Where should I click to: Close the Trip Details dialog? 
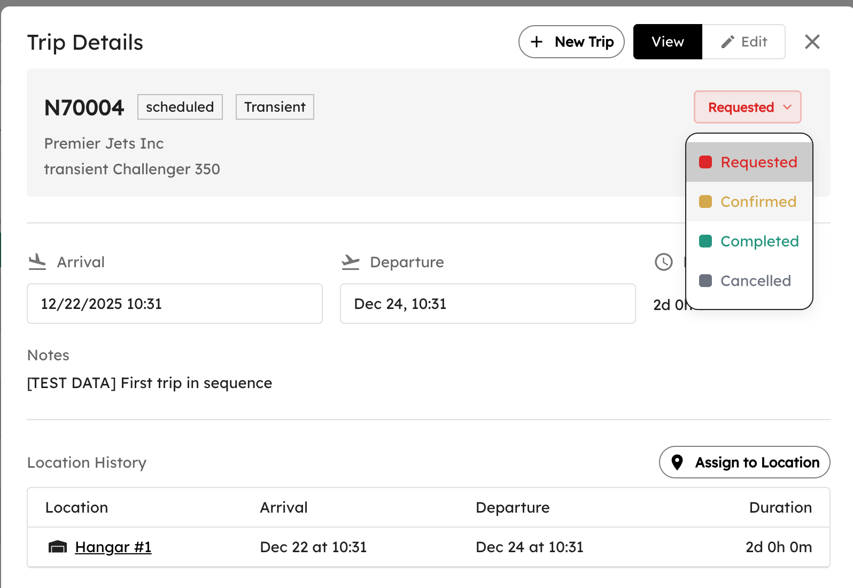tap(812, 42)
